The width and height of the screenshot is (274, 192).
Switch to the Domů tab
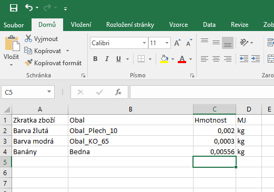point(47,25)
